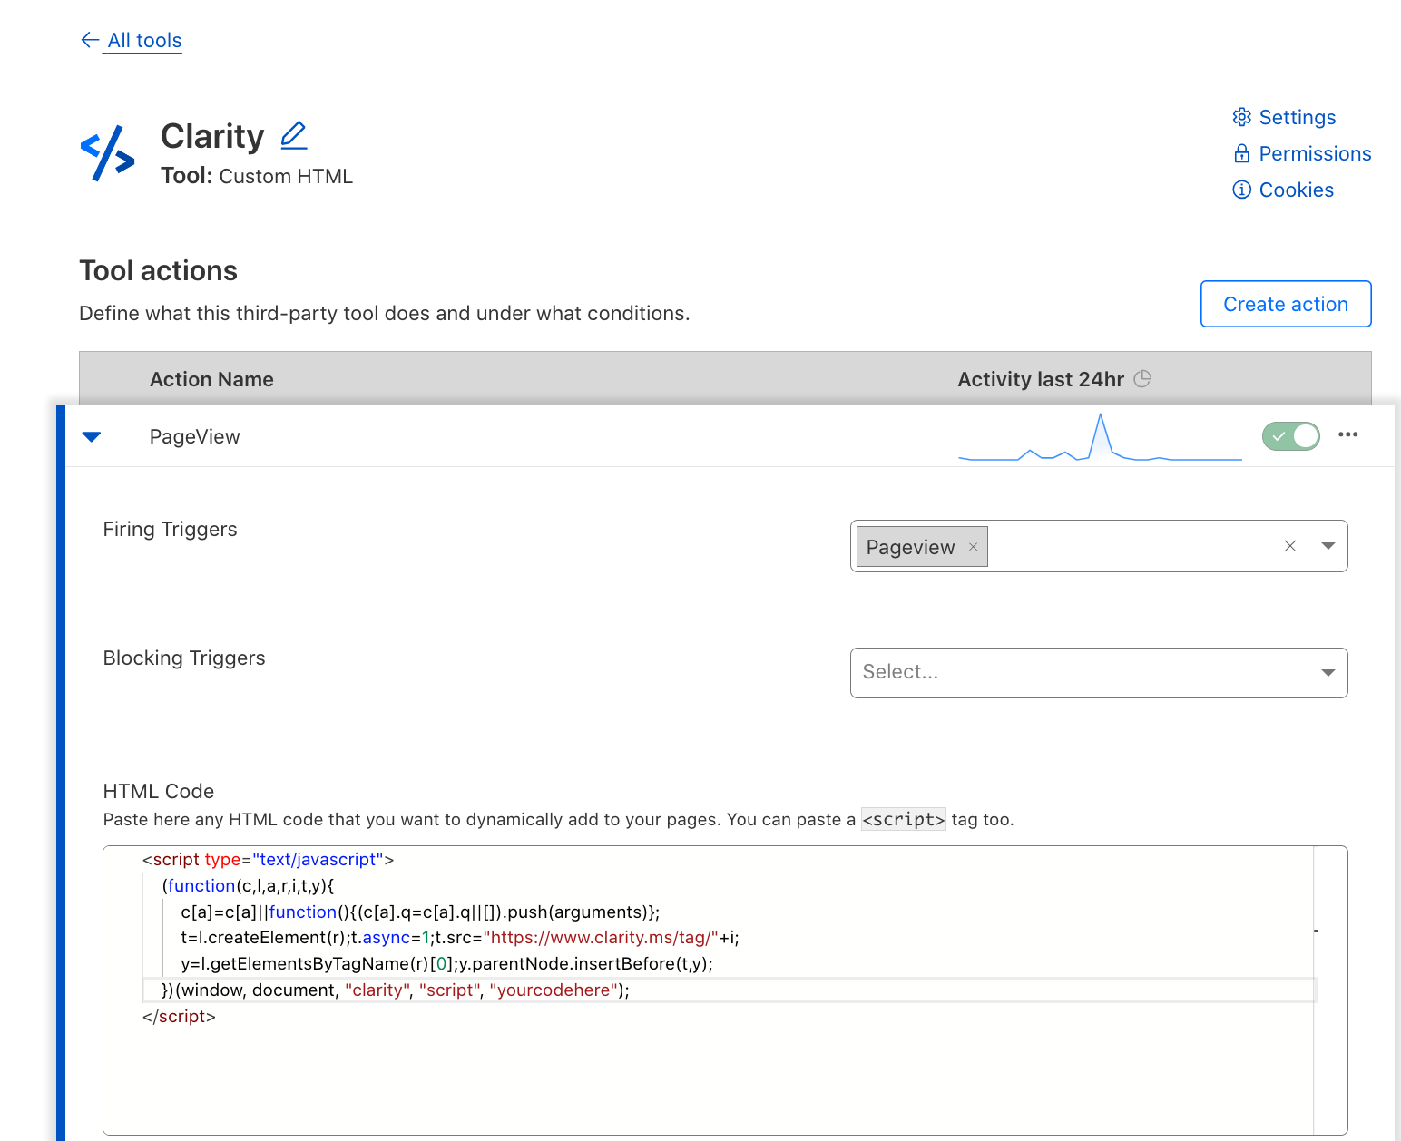Click the Create action button

click(1285, 304)
